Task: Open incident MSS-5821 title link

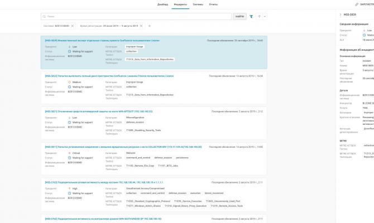Action: [x=99, y=111]
